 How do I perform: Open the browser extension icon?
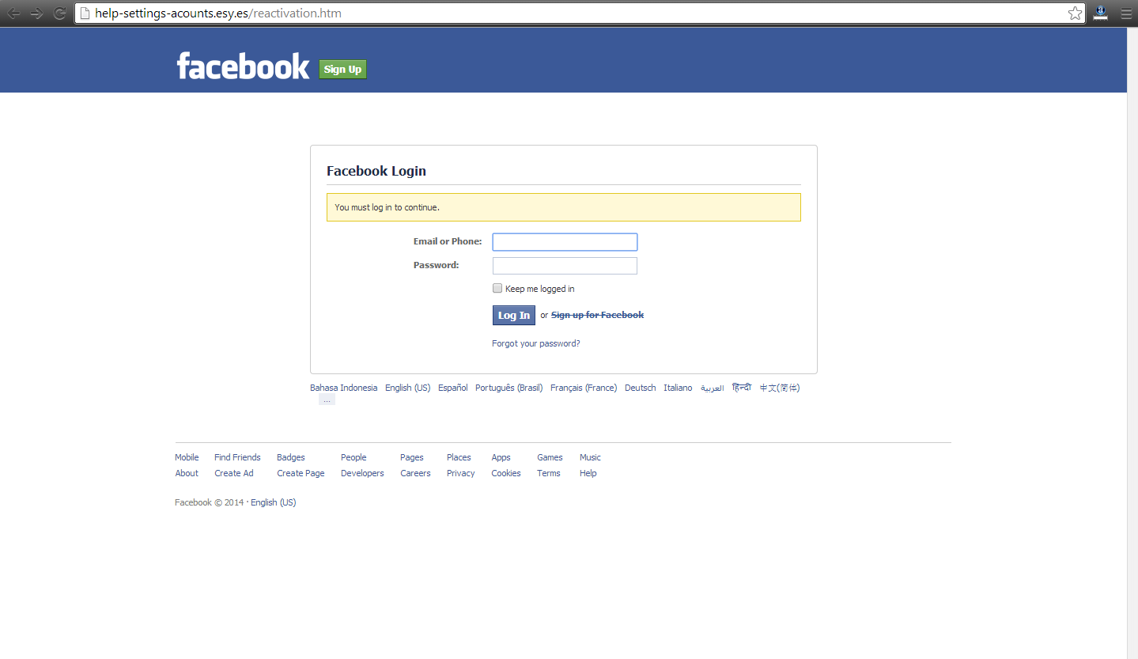1100,13
